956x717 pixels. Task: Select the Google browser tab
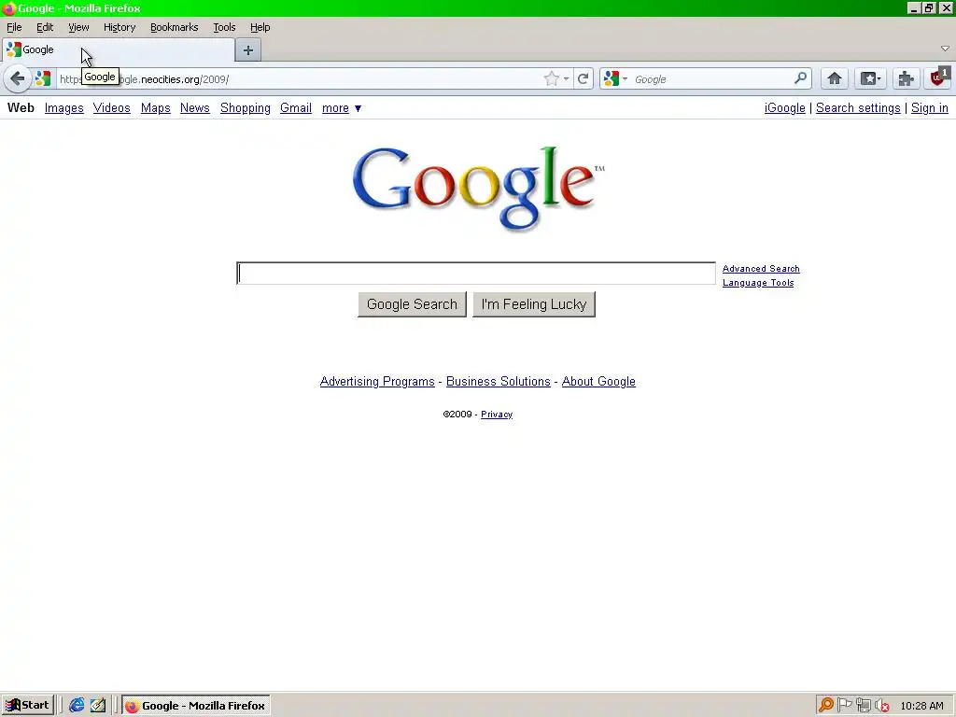[119, 50]
